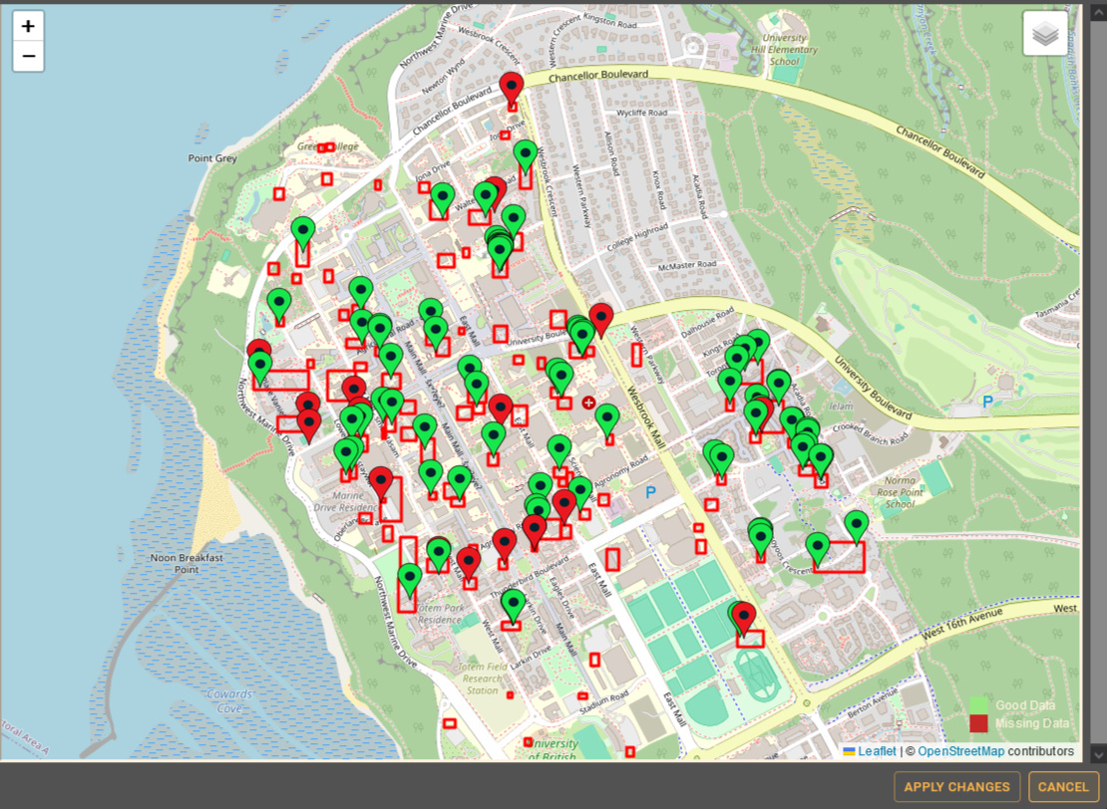Select the red pin marker on Chancellor Boulevard

tap(512, 85)
